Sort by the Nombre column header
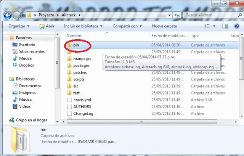 tap(74, 35)
